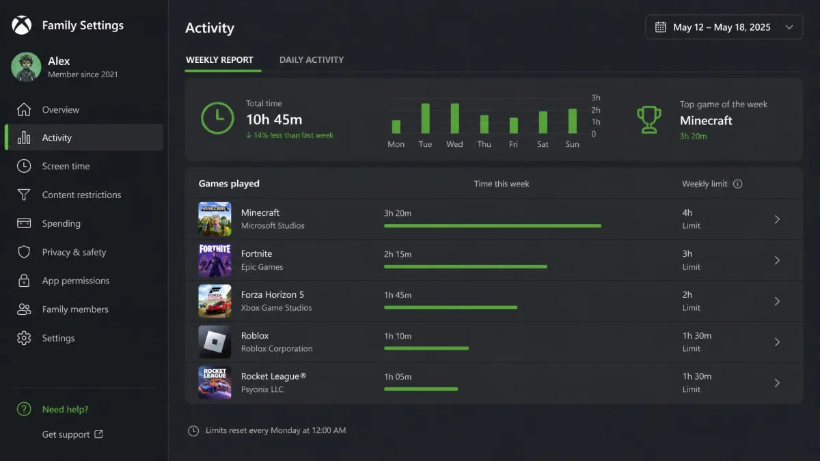Click the Need help? link

65,409
